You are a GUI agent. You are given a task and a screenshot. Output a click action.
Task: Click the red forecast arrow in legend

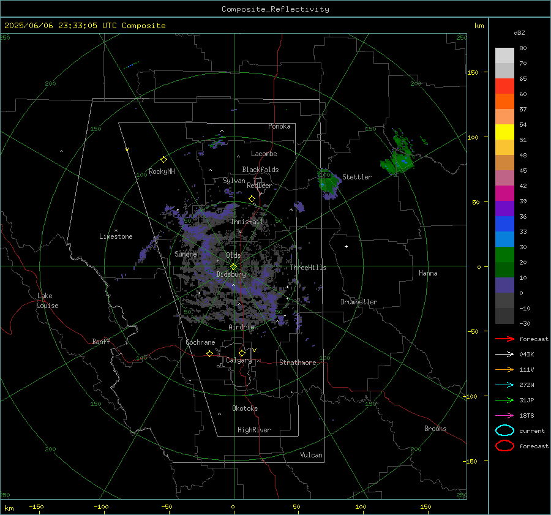[504, 339]
